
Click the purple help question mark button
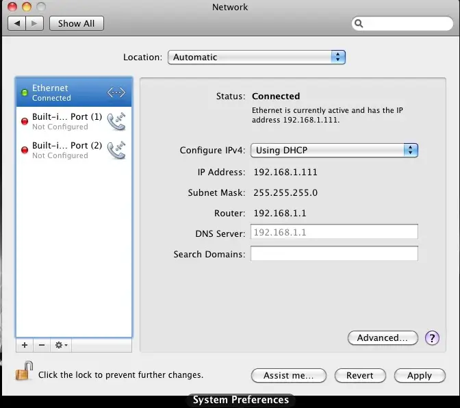tap(431, 337)
